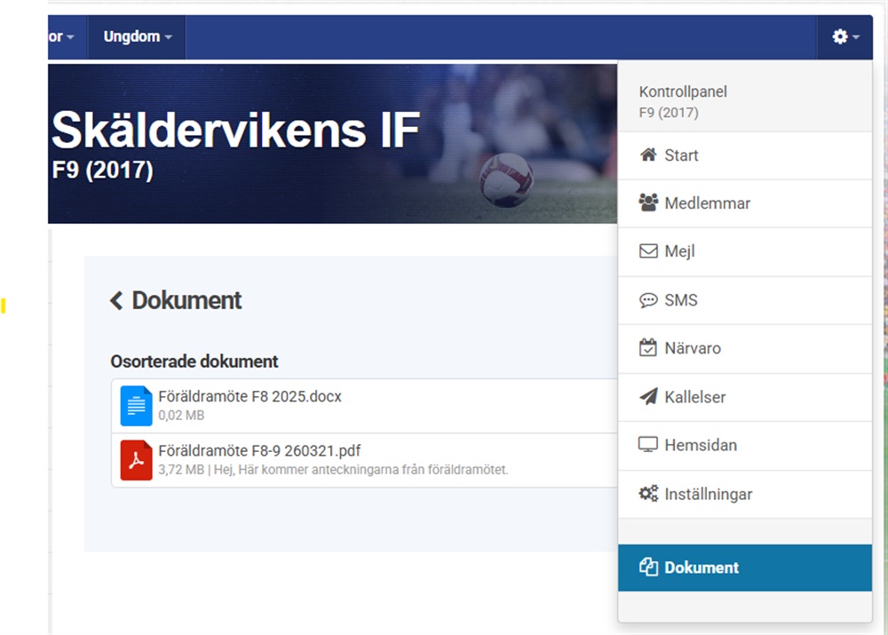Screen dimensions: 888x635
Task: Open the Medlemmar menu entry
Action: (707, 203)
